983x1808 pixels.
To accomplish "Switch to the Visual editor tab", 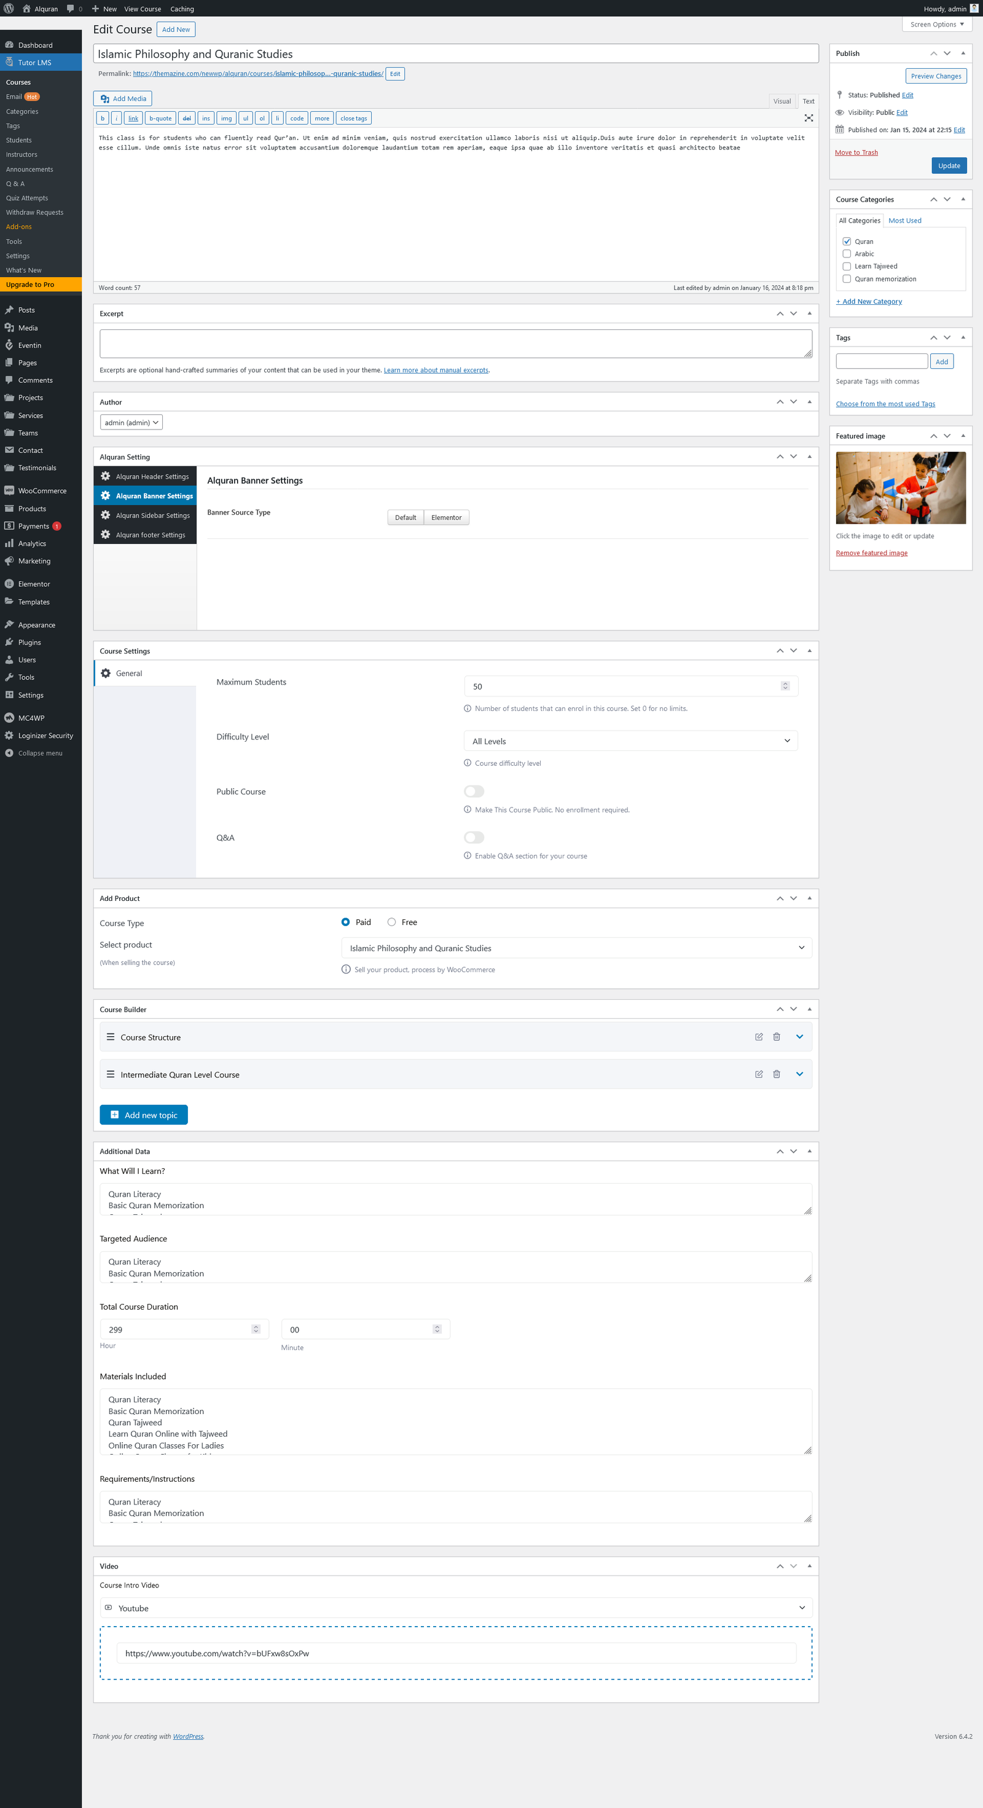I will coord(781,101).
